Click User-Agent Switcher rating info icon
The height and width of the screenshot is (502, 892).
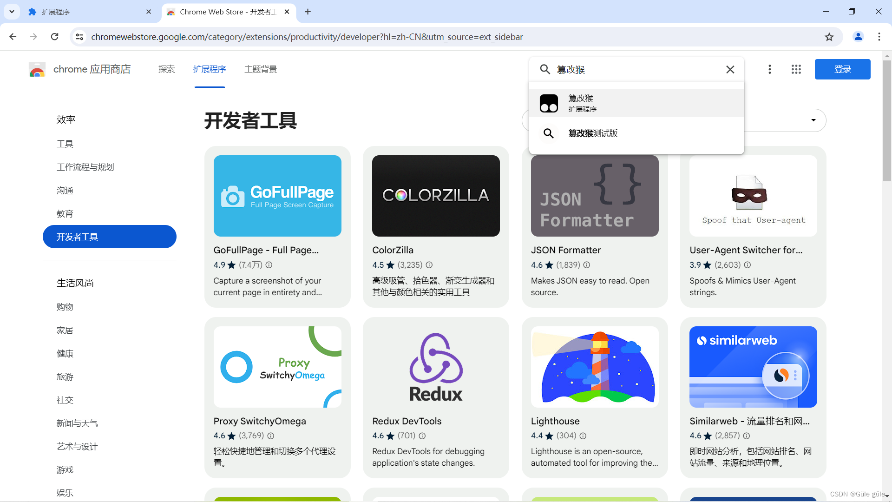748,265
